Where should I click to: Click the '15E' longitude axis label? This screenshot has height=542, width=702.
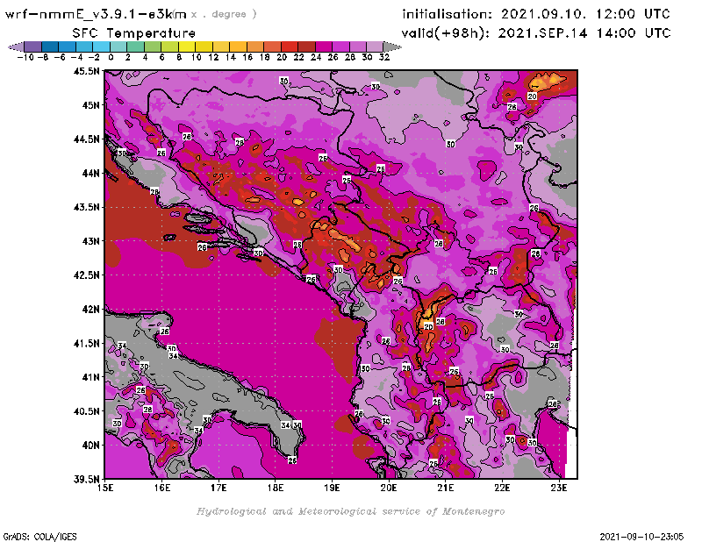click(105, 488)
